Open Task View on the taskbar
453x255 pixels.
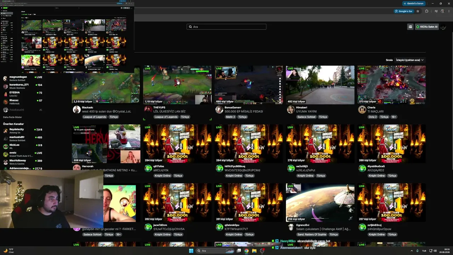(x=239, y=251)
